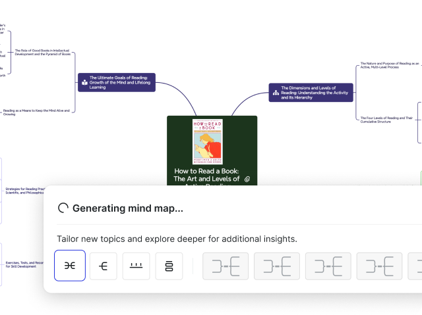Click Exercises, Tests subtopic for Skill Development
The height and width of the screenshot is (315, 422).
tap(24, 264)
